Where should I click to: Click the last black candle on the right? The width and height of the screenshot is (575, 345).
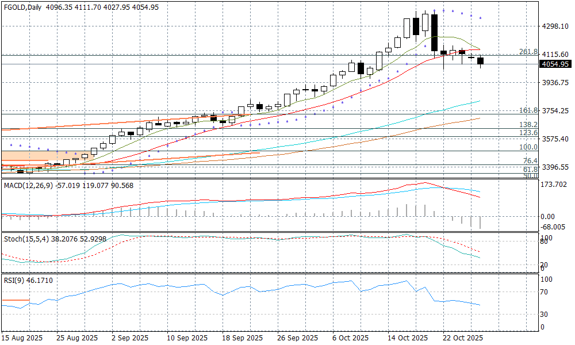click(x=481, y=61)
